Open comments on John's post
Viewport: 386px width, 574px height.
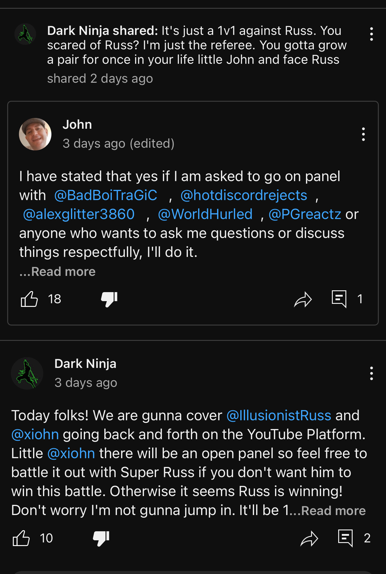tap(339, 299)
